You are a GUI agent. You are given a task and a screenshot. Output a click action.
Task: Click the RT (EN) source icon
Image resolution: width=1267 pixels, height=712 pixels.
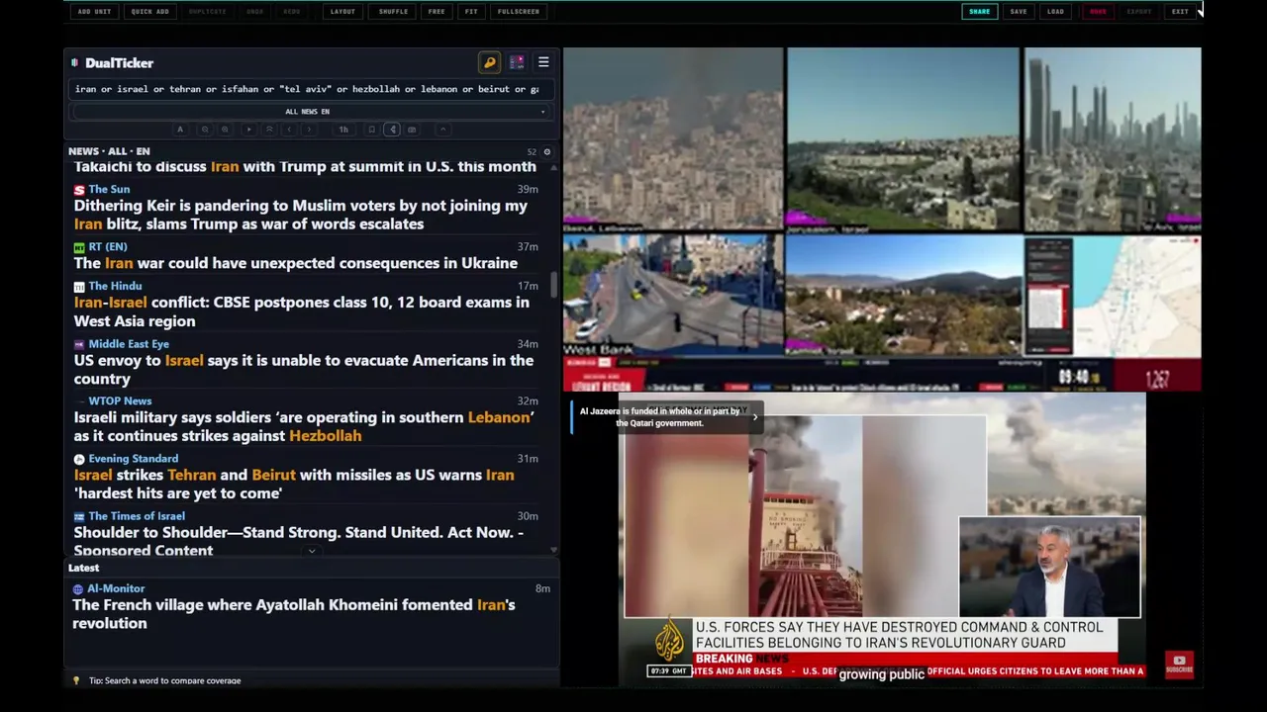[79, 246]
